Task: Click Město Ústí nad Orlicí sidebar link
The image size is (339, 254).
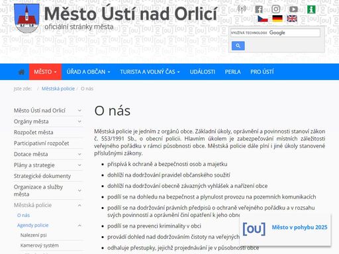Action: pos(40,110)
